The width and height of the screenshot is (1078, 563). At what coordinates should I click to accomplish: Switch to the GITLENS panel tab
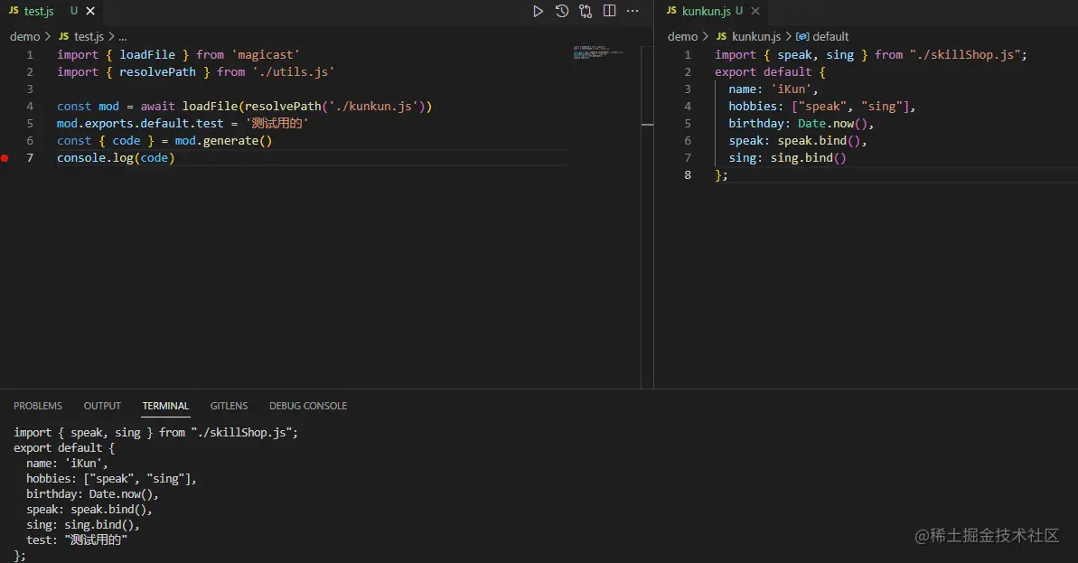[229, 406]
